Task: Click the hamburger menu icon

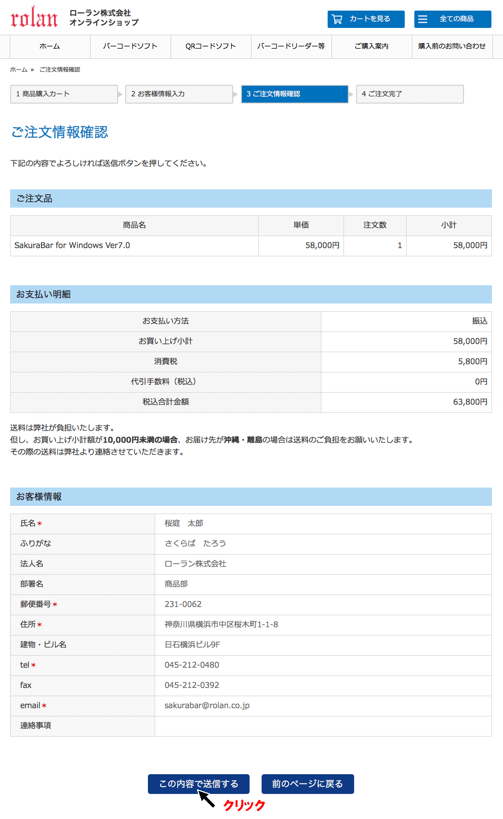Action: click(423, 19)
